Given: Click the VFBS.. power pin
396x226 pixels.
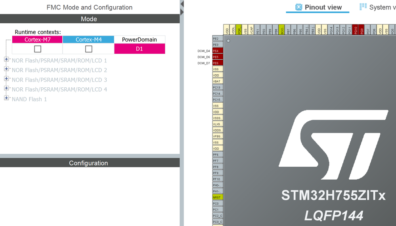Looking at the screenshot, I should [218, 136].
